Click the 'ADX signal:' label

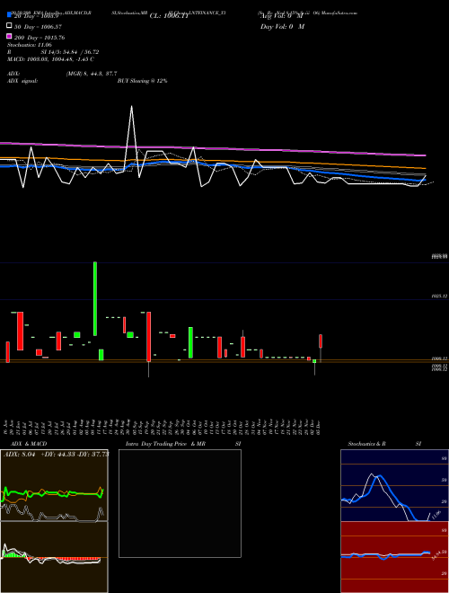coord(22,81)
